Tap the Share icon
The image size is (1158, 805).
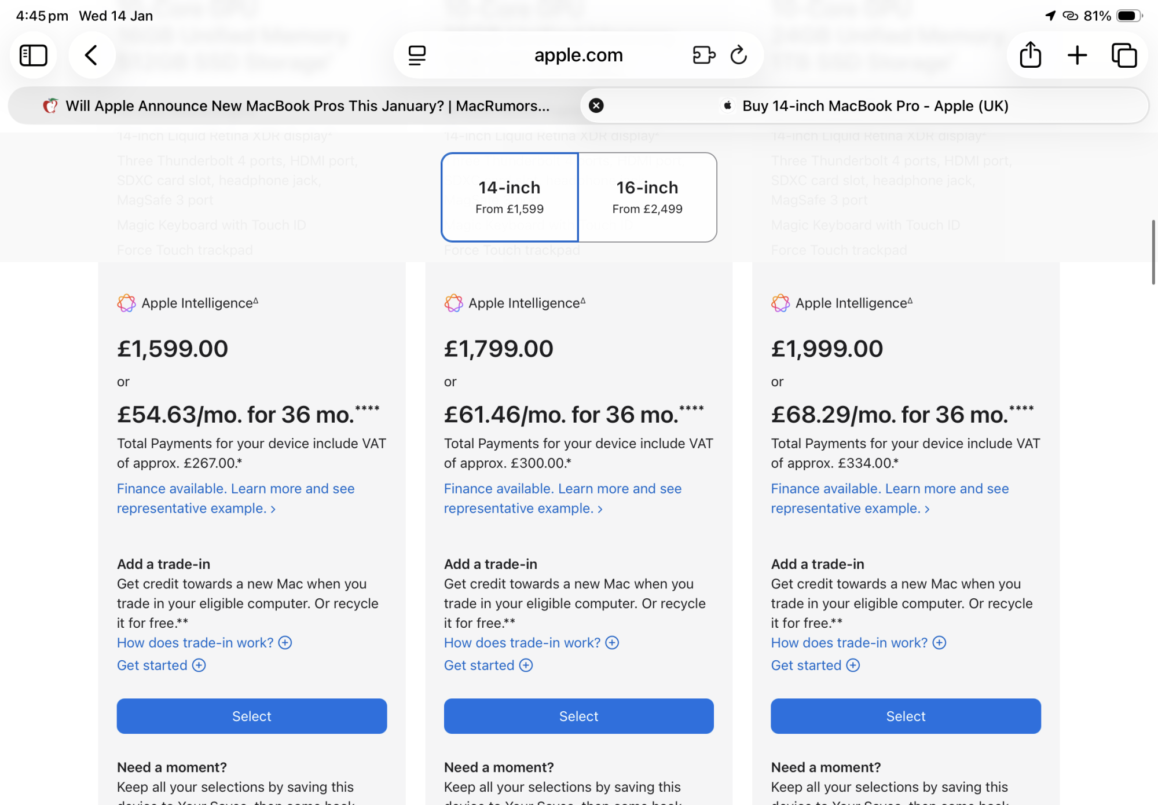tap(1031, 56)
